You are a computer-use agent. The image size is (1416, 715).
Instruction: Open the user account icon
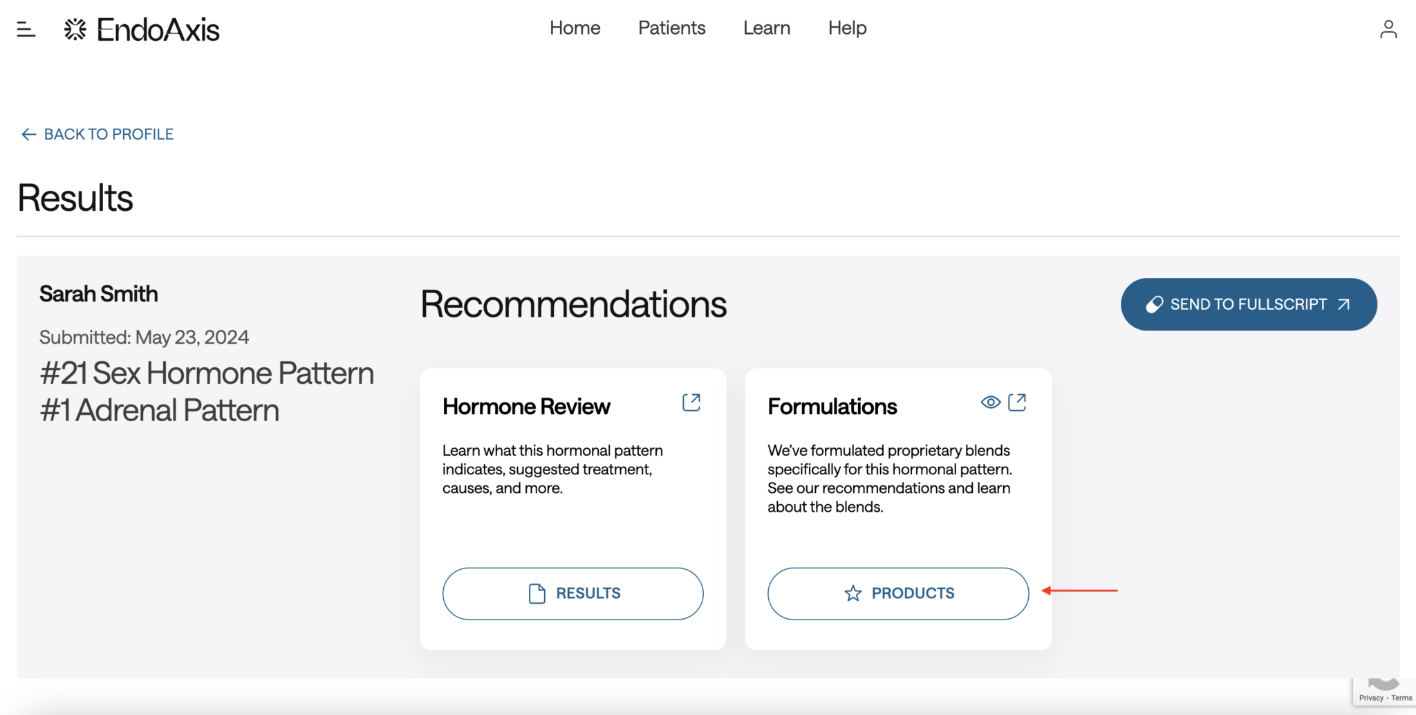tap(1388, 29)
